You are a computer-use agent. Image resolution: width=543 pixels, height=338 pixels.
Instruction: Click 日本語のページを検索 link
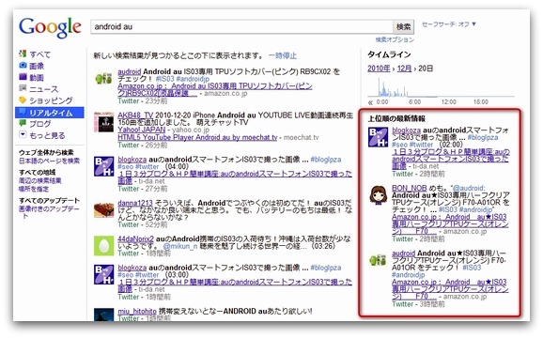(49, 161)
